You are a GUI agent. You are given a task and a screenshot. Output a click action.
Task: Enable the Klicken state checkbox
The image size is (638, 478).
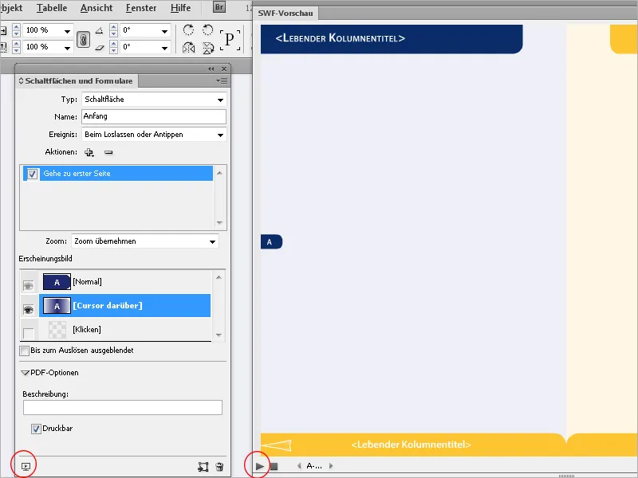29,333
